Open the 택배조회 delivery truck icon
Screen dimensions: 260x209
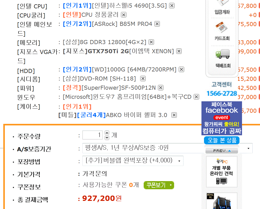[x=223, y=58]
